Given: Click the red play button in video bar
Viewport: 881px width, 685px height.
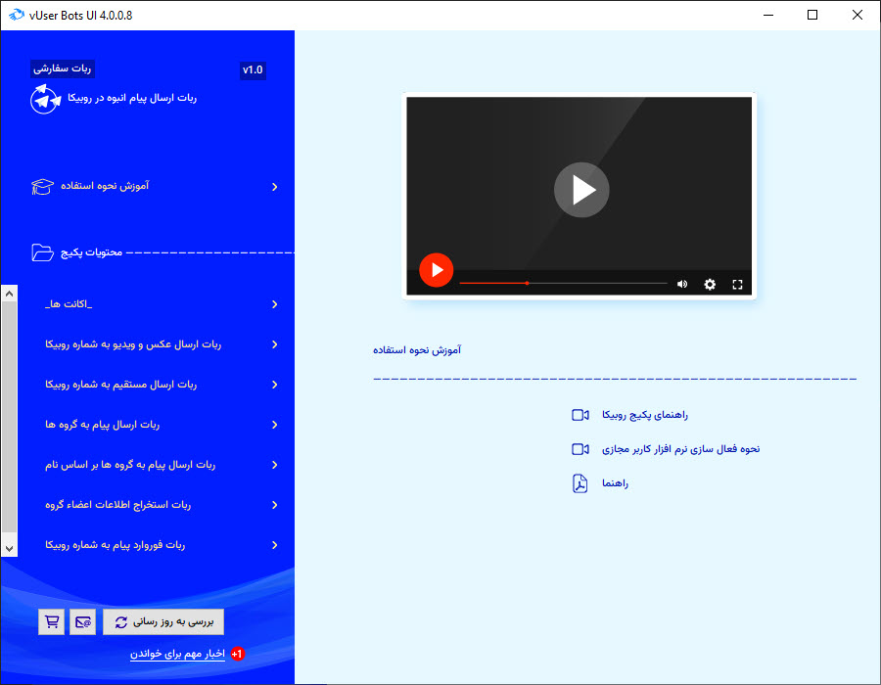Looking at the screenshot, I should (x=436, y=270).
